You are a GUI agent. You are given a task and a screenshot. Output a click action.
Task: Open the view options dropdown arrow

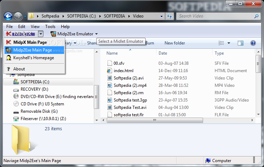[229, 43]
